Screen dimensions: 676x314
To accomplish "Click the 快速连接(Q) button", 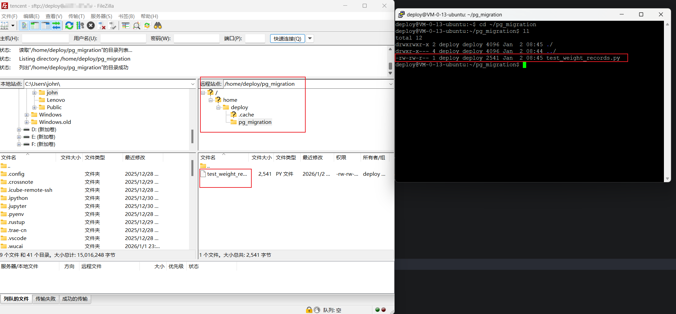I will (x=287, y=38).
